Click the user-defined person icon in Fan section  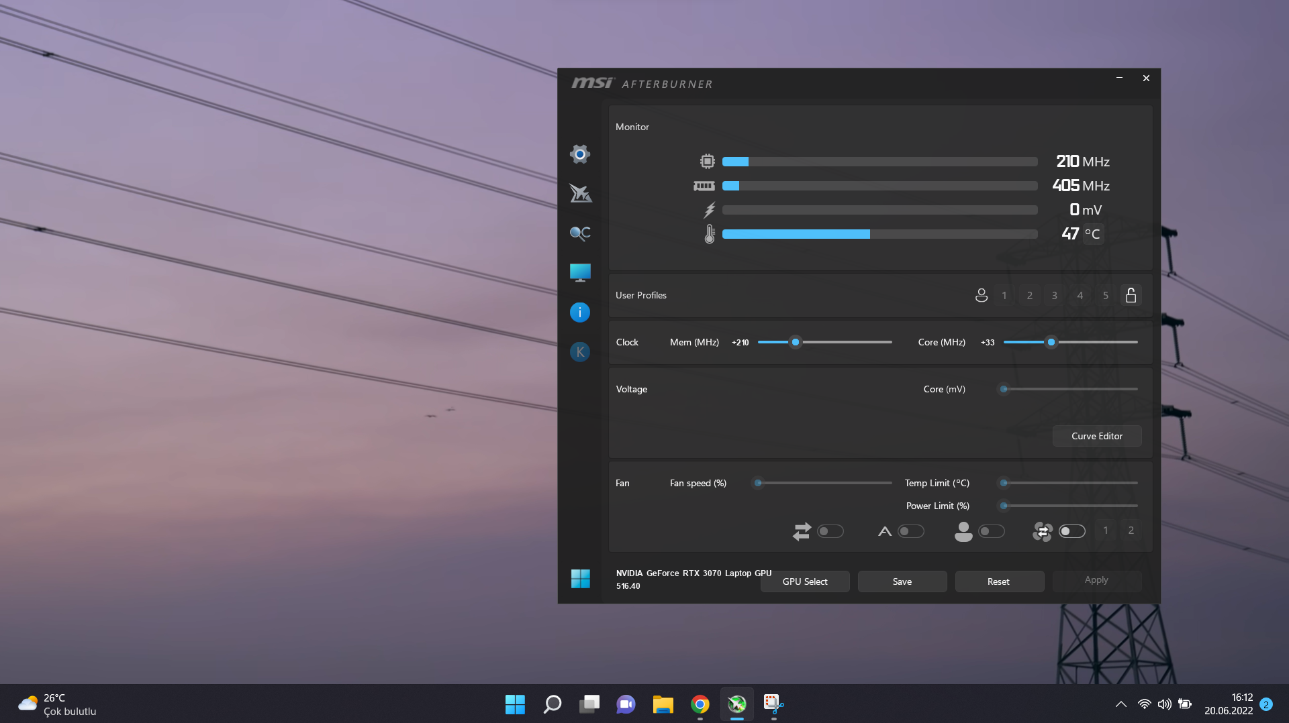click(x=963, y=531)
